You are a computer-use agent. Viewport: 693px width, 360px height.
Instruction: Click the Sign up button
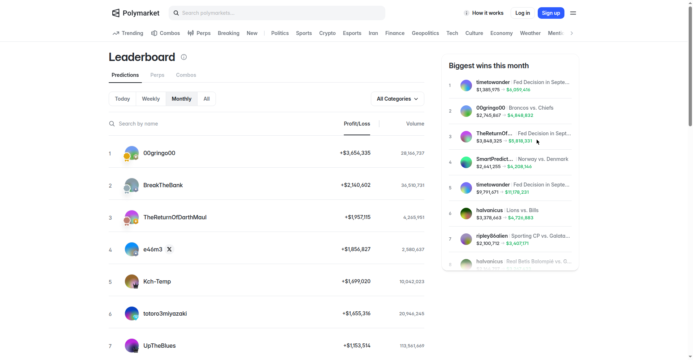point(551,13)
